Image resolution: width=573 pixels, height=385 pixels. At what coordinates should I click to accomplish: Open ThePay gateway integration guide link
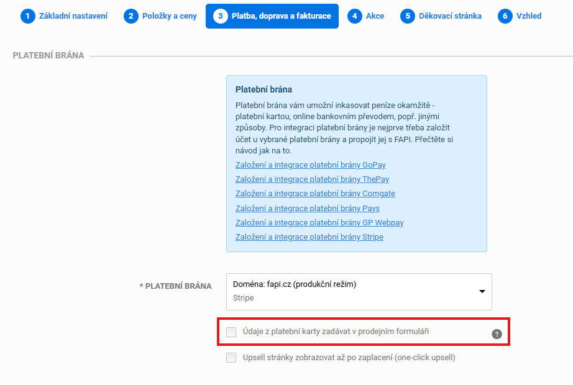click(x=312, y=179)
